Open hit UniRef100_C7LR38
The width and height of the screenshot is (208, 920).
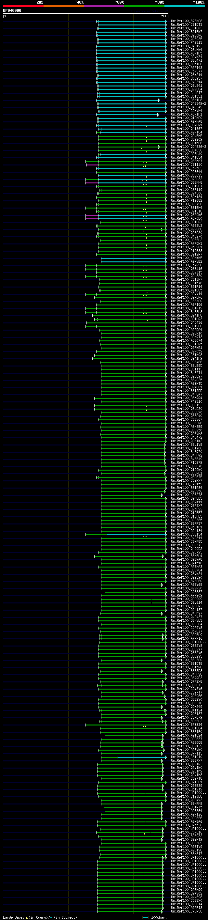click(186, 911)
